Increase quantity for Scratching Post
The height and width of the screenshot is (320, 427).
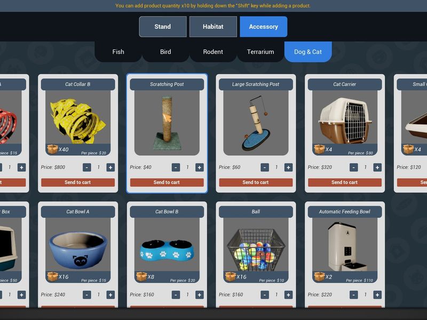[199, 167]
